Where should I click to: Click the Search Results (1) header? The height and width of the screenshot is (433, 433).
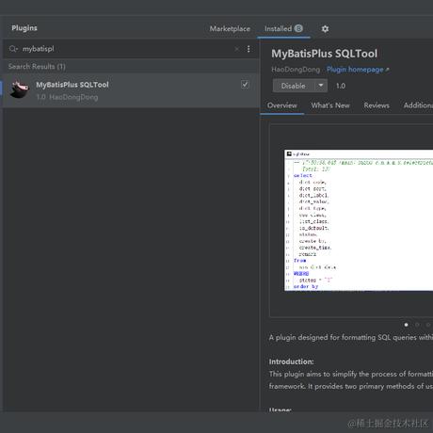[x=37, y=67]
